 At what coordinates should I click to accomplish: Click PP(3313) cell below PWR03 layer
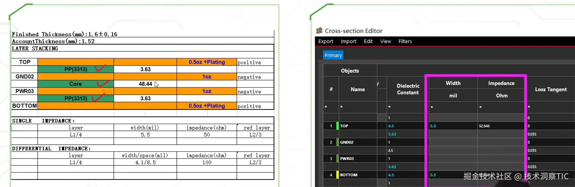[x=76, y=99]
